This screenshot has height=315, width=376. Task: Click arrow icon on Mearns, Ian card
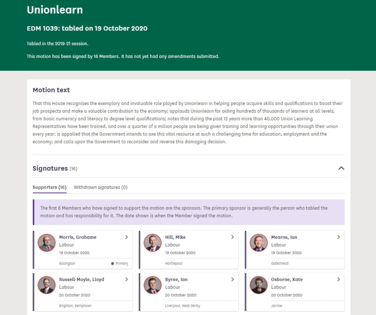coord(338,237)
